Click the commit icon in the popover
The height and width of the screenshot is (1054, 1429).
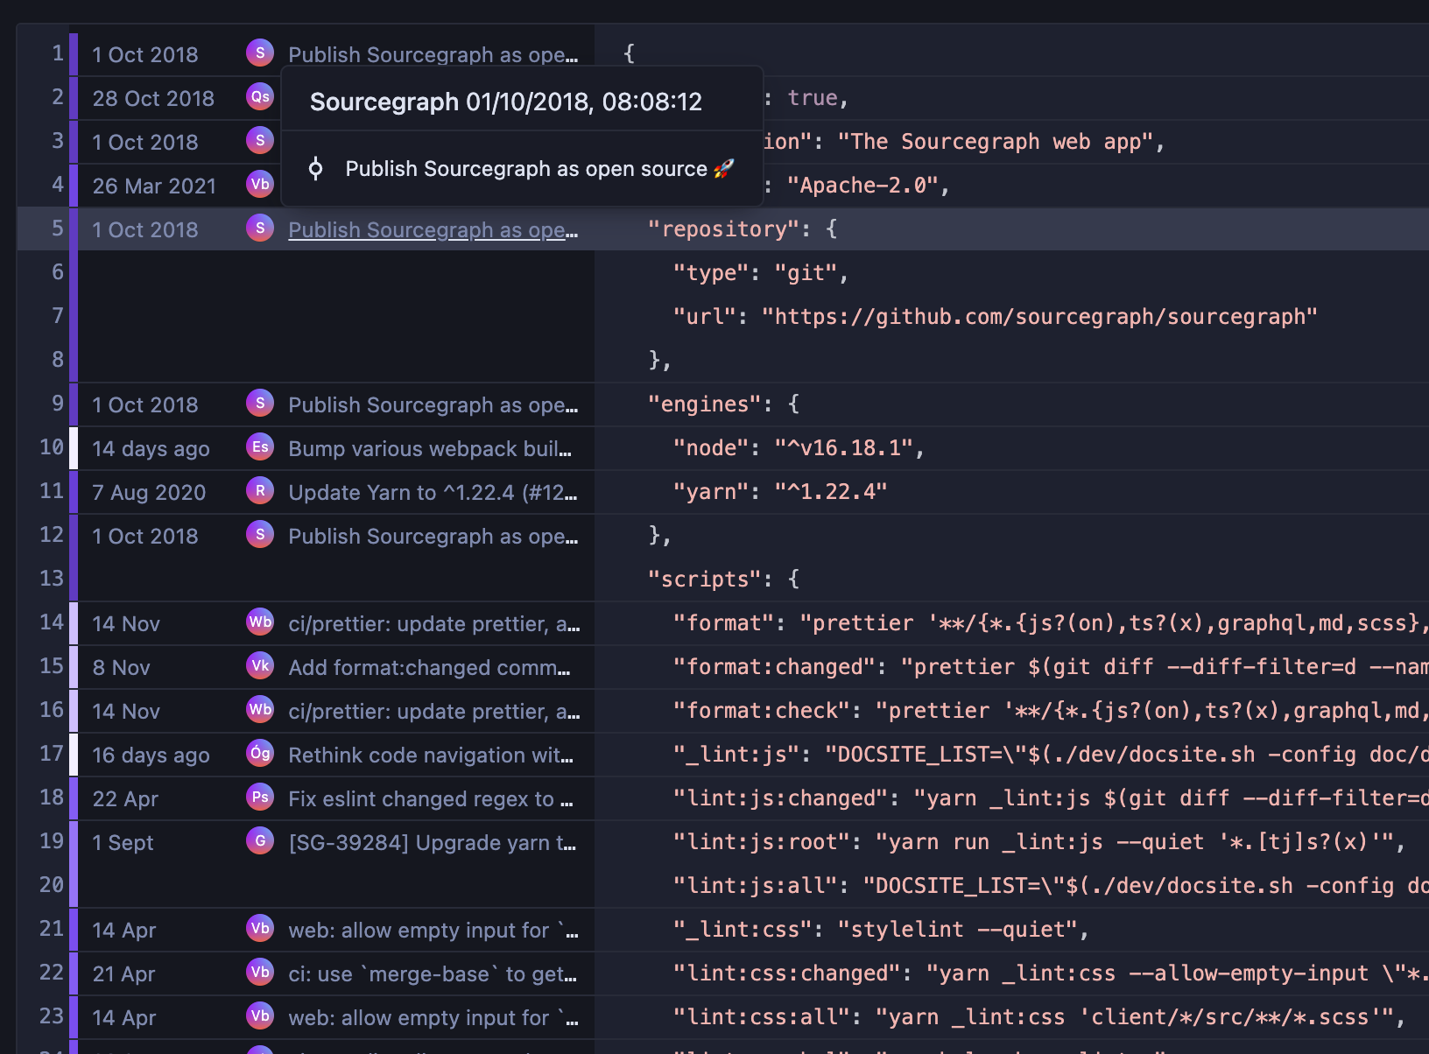tap(316, 168)
